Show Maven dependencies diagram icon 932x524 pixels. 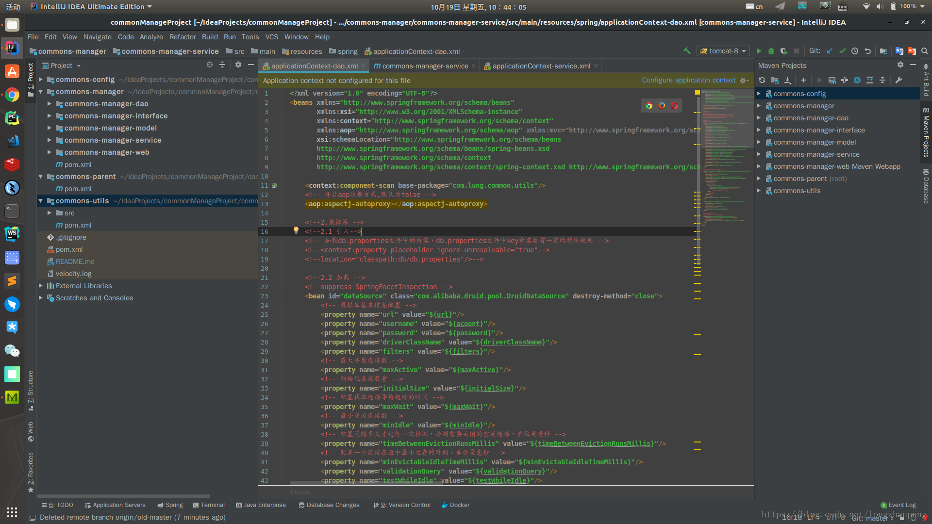870,80
